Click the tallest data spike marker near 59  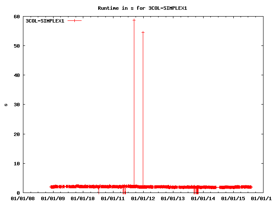134,20
